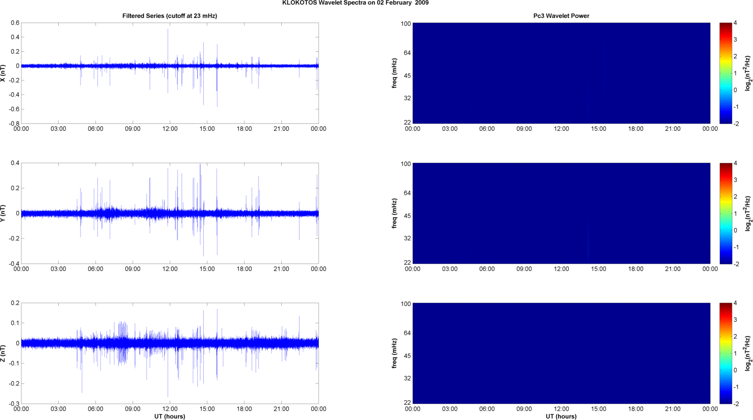
Task: Select the KLOKOTOS Wavelet Spectra main title
Action: (355, 3)
